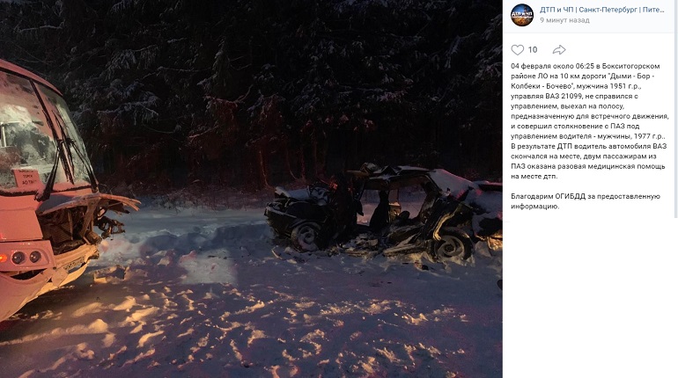This screenshot has width=678, height=378.
Task: Open the ДТП и ЧП group avatar
Action: pyautogui.click(x=522, y=15)
